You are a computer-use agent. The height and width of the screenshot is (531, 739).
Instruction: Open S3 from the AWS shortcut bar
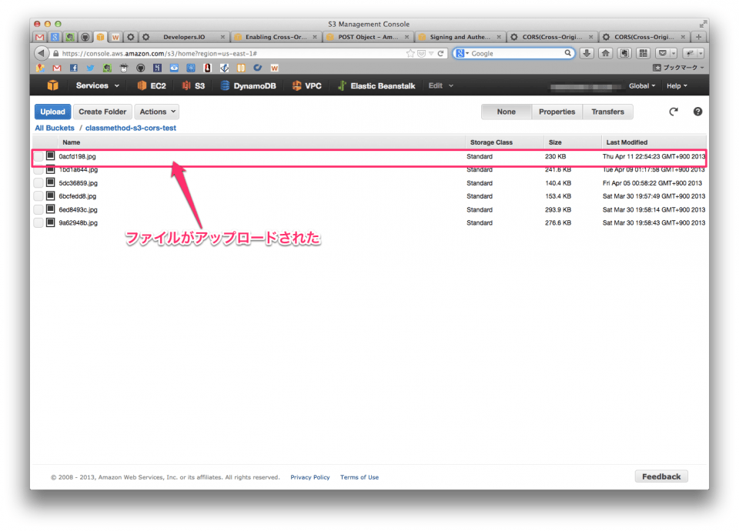click(x=194, y=85)
